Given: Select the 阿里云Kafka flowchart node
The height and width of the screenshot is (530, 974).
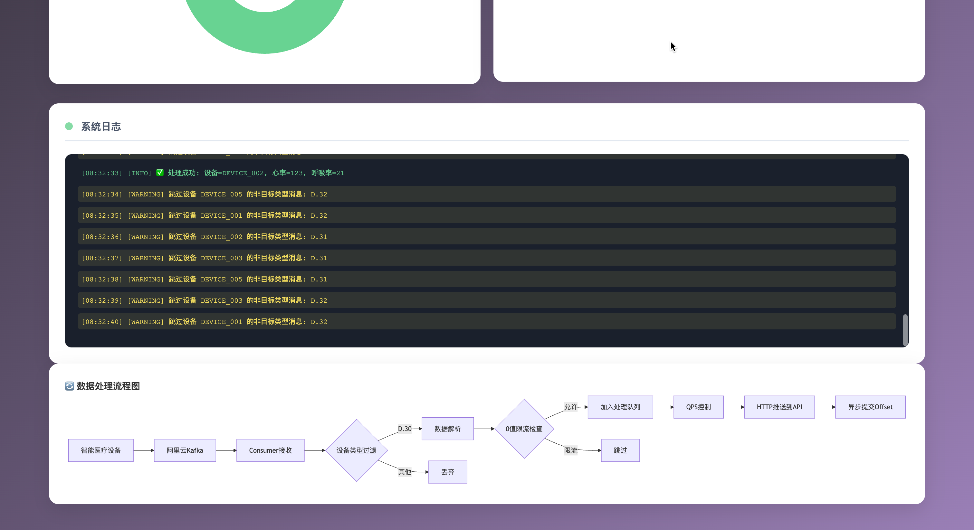Looking at the screenshot, I should click(x=185, y=450).
